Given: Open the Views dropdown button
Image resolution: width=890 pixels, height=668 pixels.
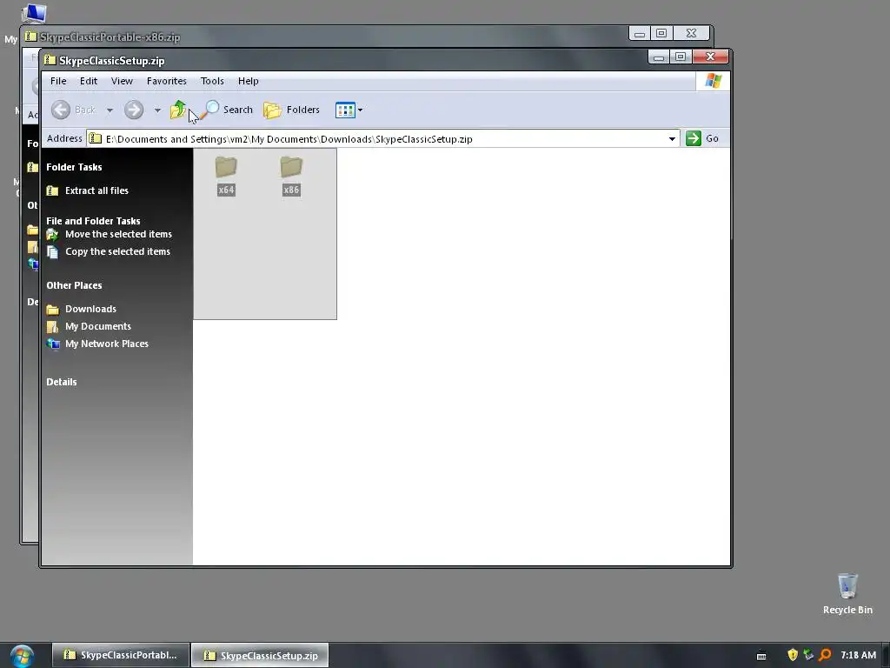Looking at the screenshot, I should 349,110.
